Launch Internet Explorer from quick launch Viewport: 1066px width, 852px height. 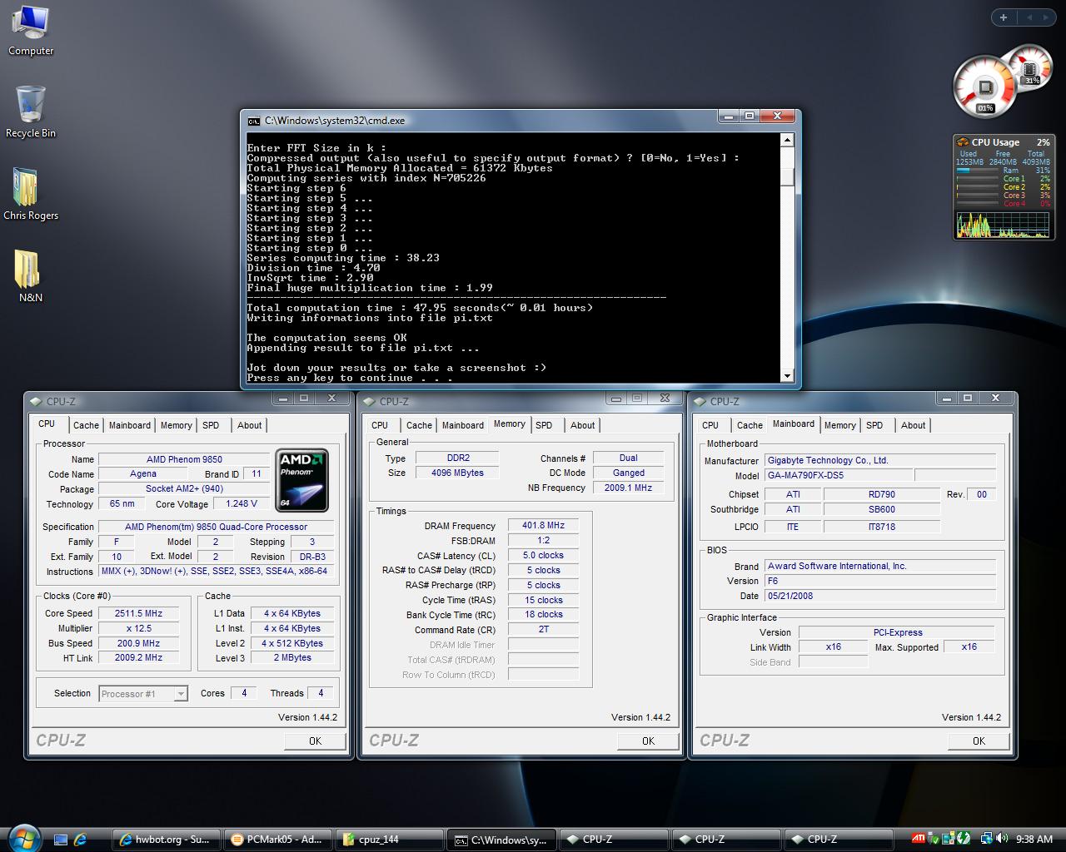(81, 840)
